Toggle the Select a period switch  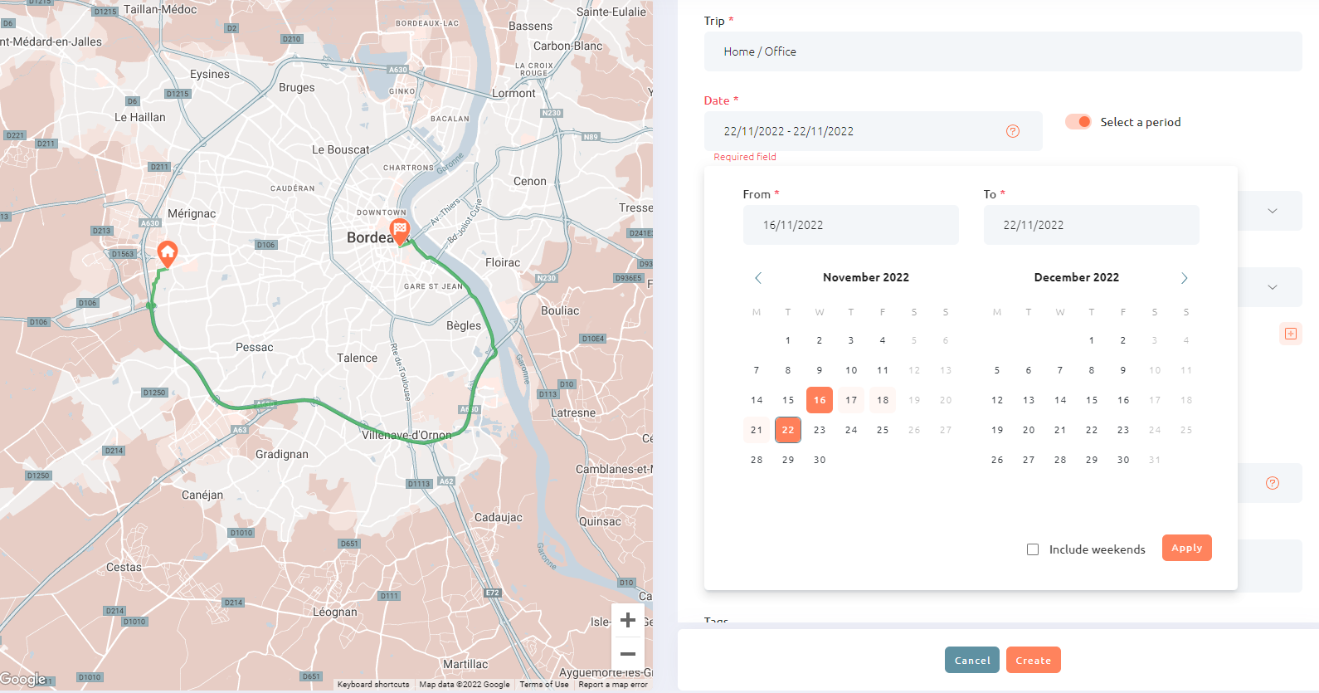tap(1078, 122)
